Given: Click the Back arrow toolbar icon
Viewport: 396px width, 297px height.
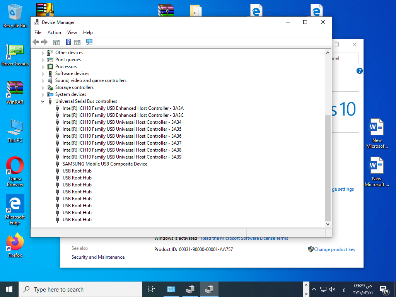Looking at the screenshot, I should [36, 42].
